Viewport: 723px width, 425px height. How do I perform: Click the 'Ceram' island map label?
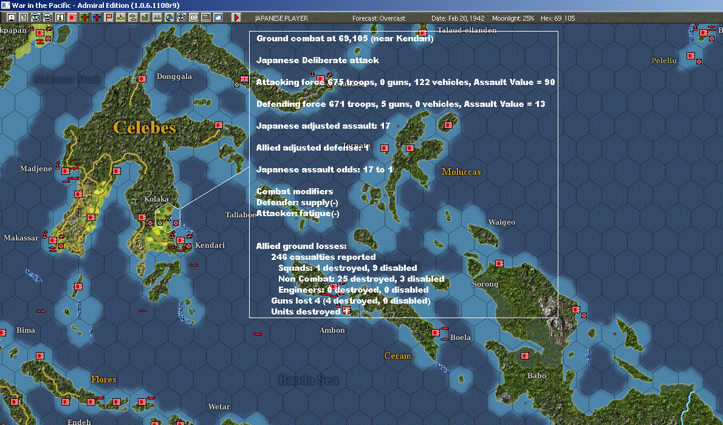point(397,356)
